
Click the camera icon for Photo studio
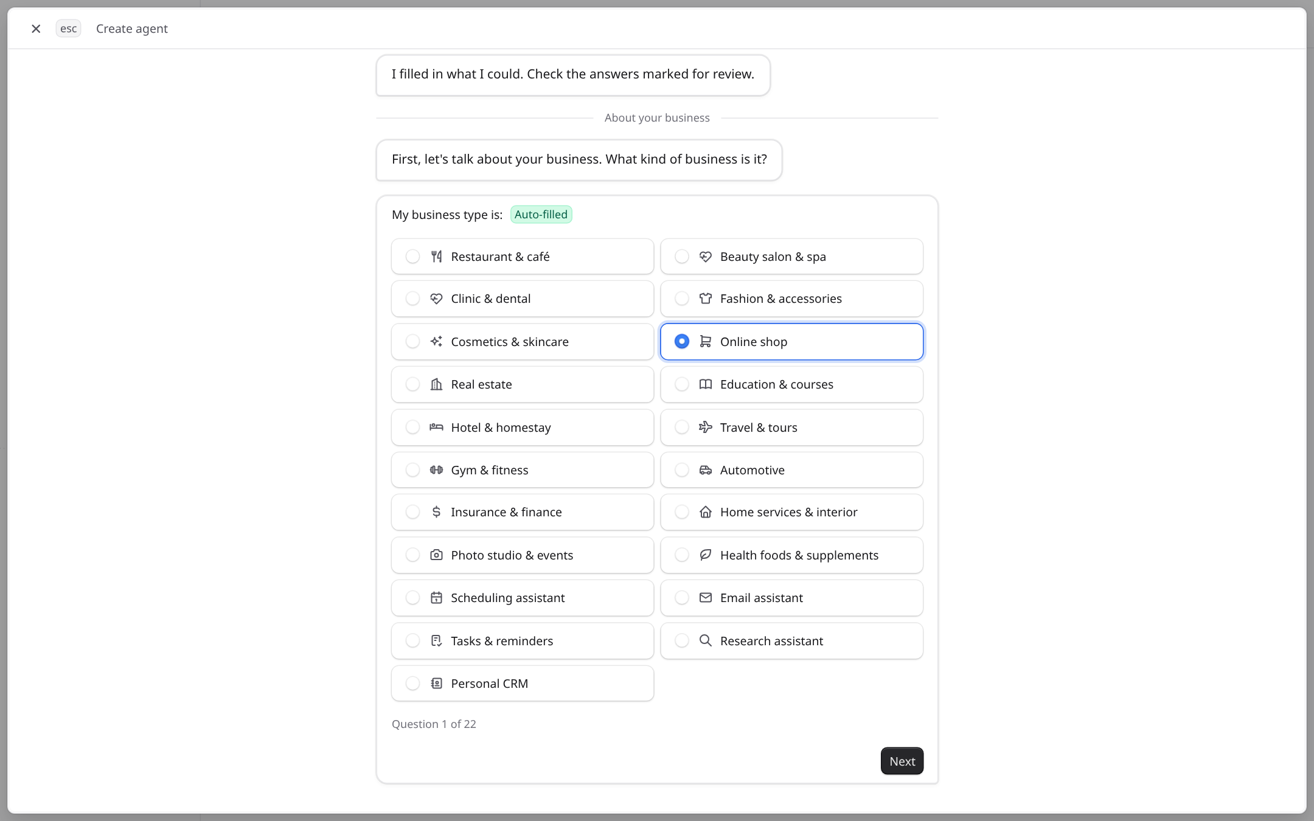[x=436, y=555]
